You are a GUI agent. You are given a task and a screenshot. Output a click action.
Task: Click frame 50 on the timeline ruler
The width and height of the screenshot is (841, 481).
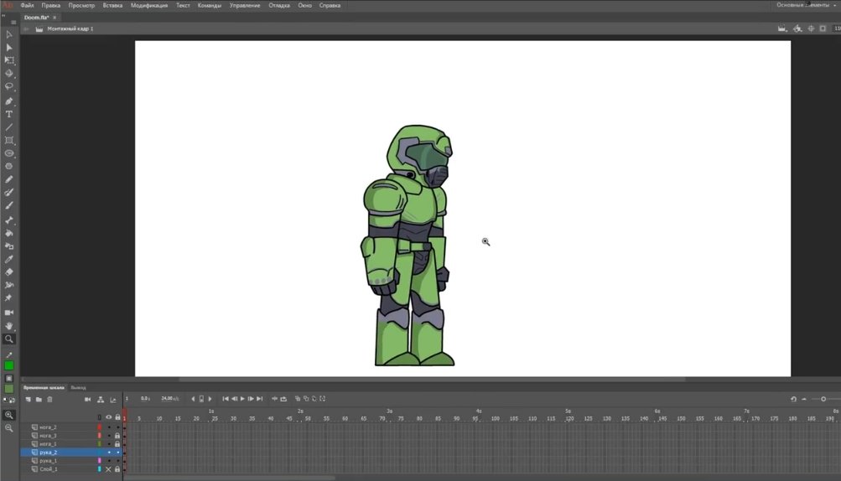point(308,418)
